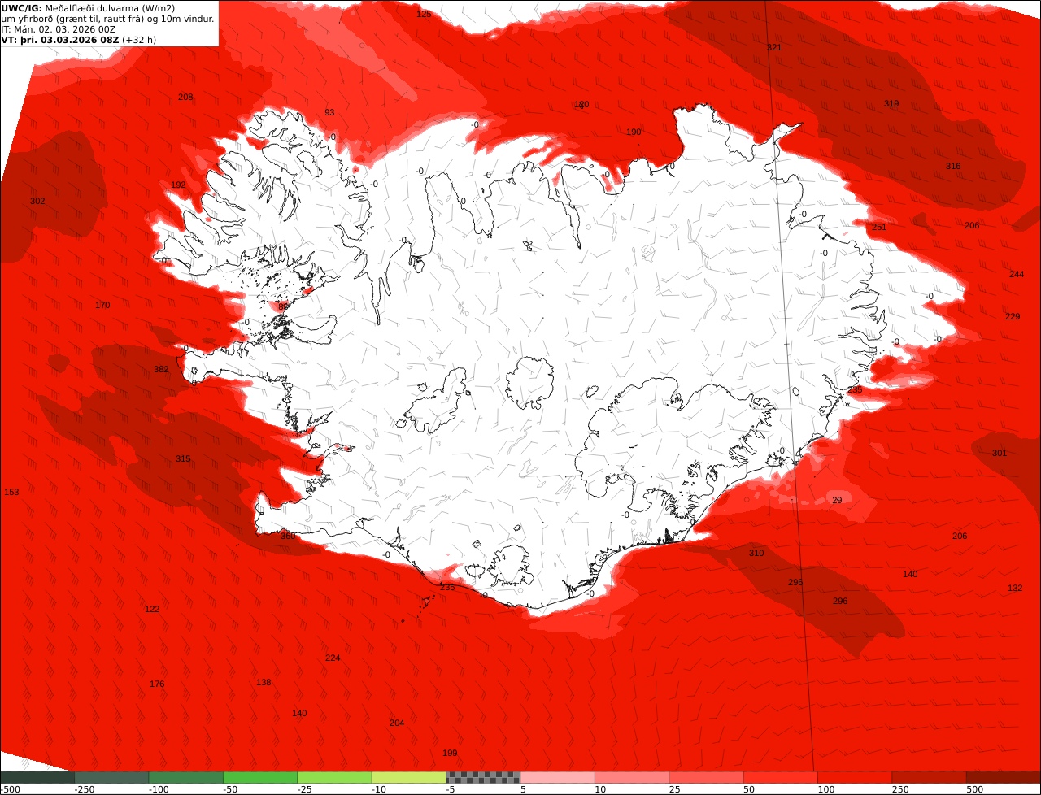Click the '153' flux value on the map
Viewport: 1041px width, 795px height.
tap(11, 493)
